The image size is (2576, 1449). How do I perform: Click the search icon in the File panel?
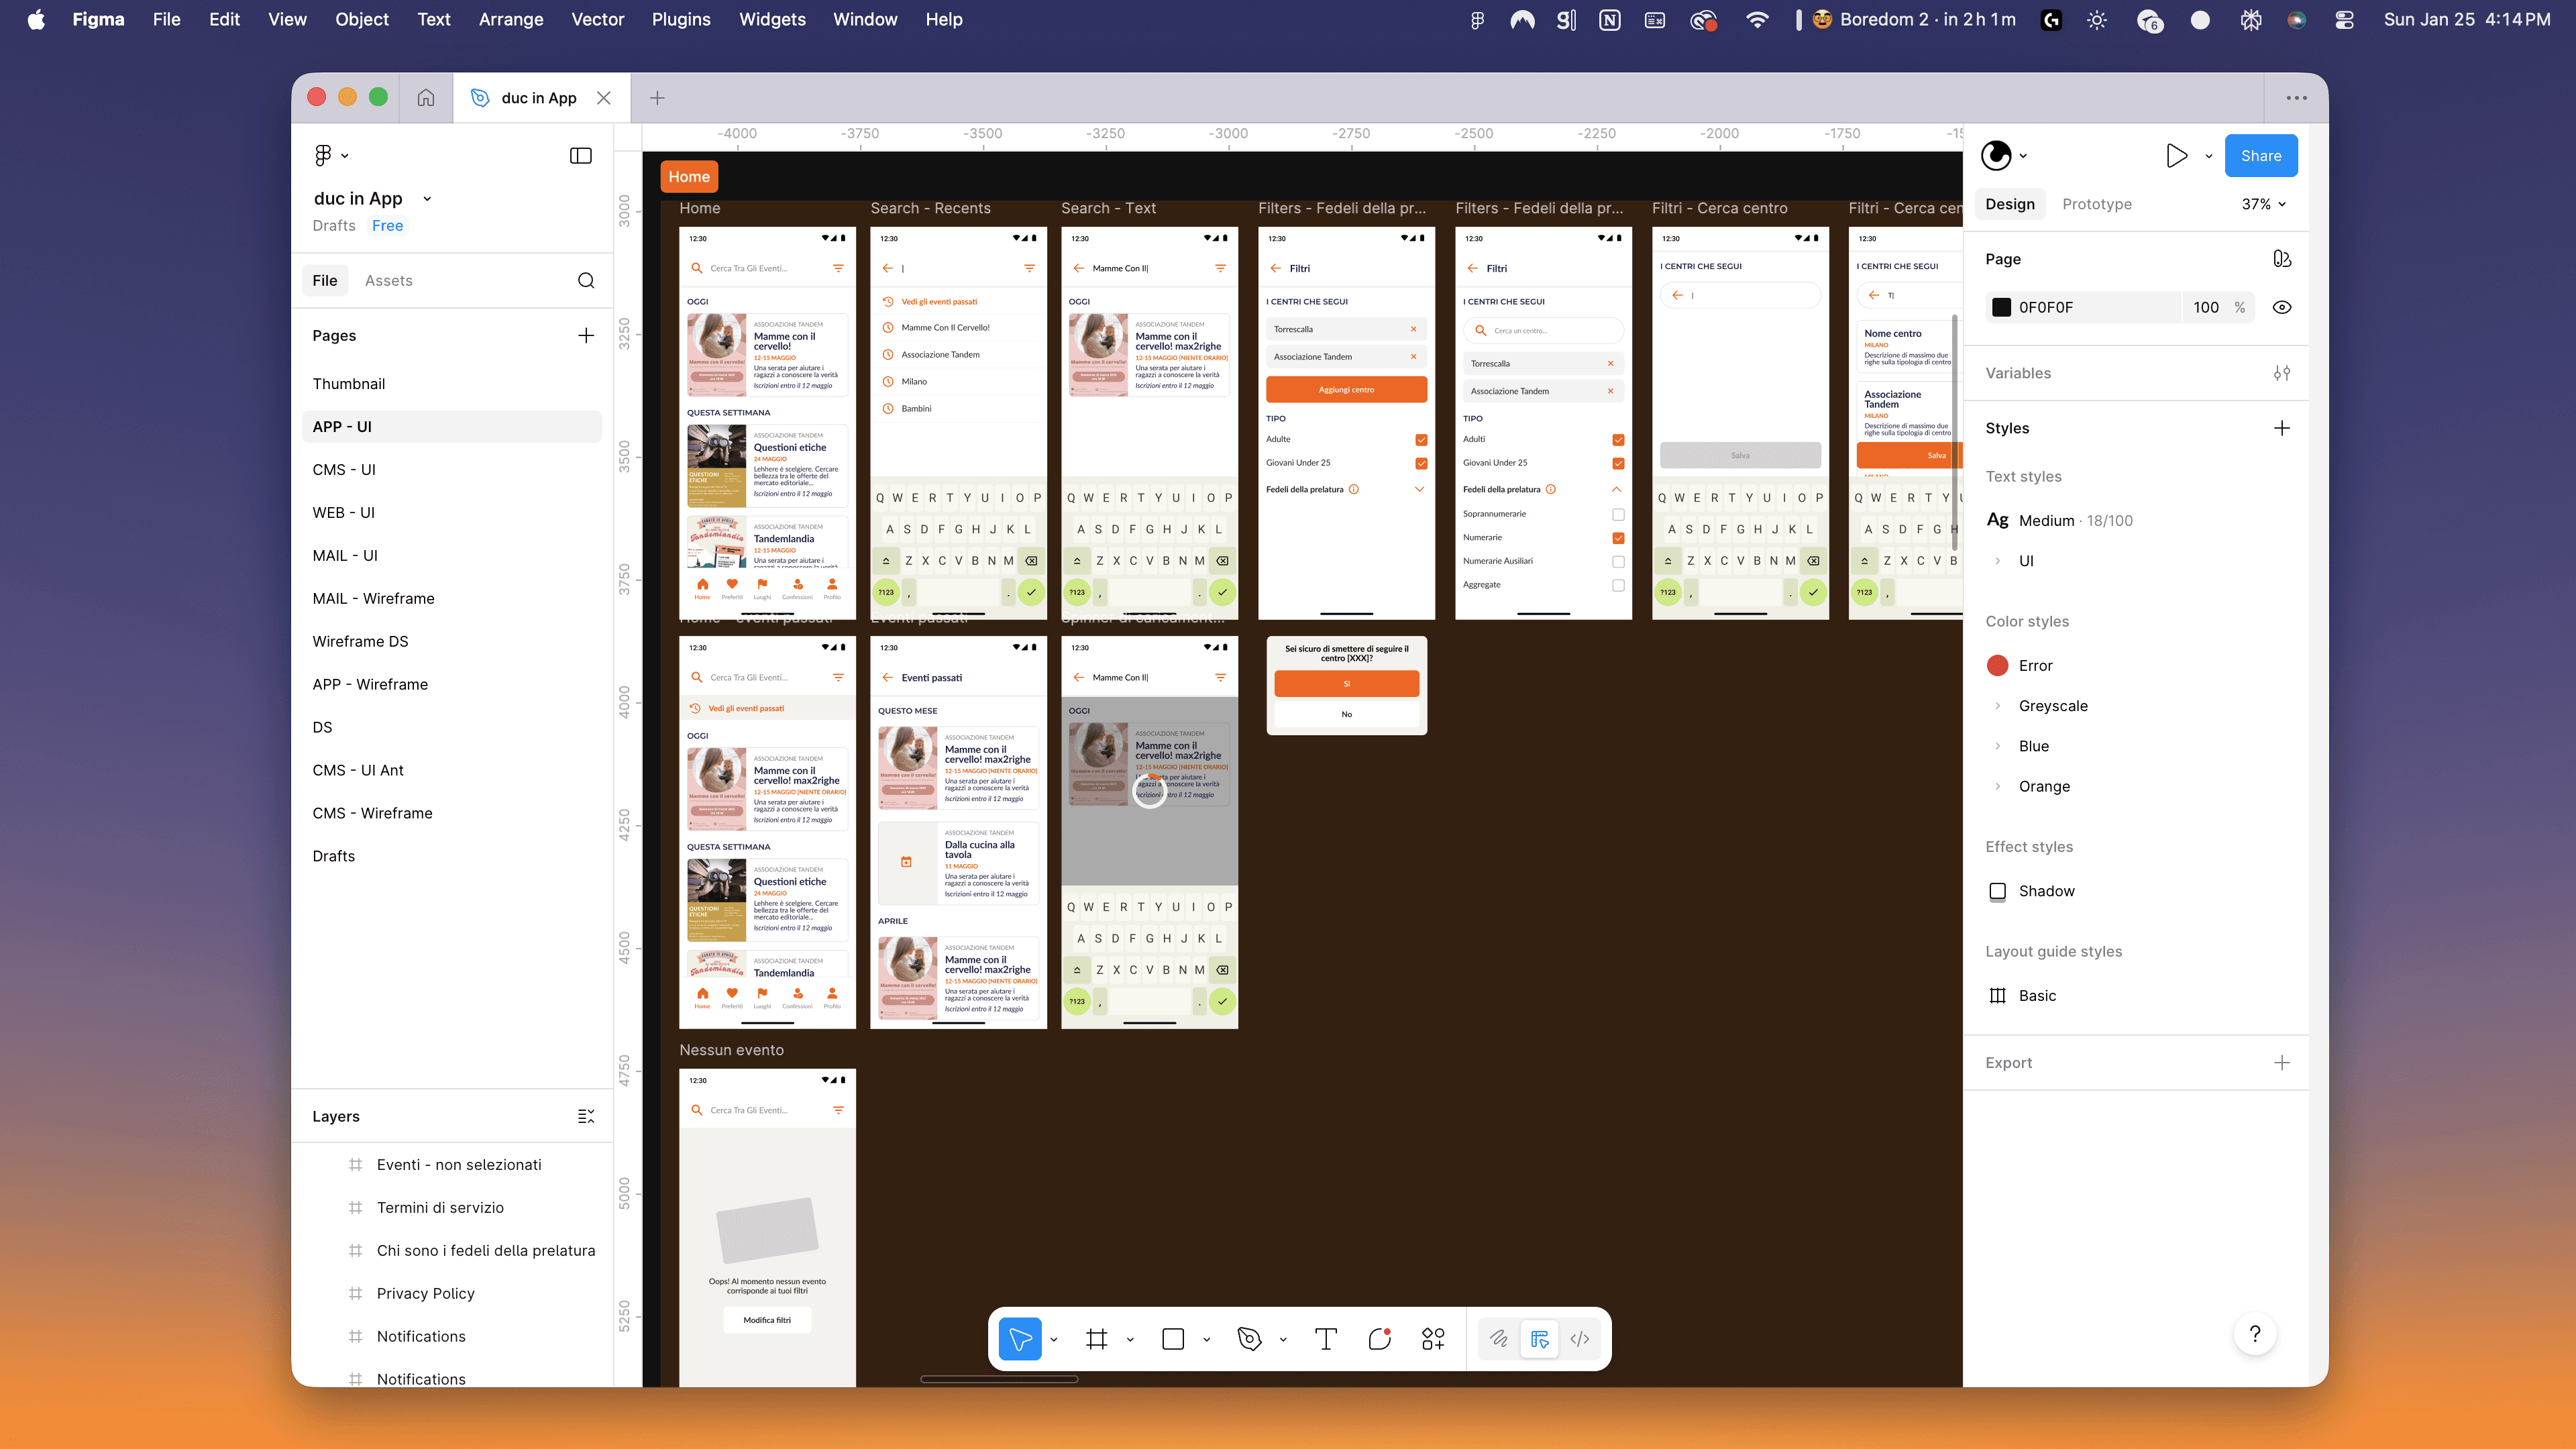[x=586, y=281]
